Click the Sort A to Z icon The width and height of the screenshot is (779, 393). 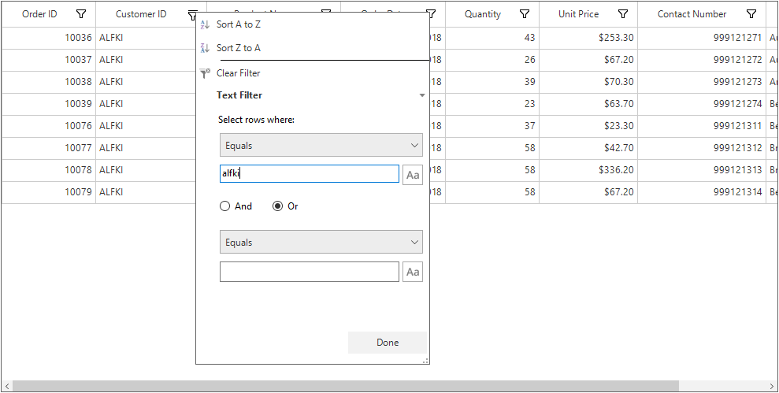pos(205,24)
